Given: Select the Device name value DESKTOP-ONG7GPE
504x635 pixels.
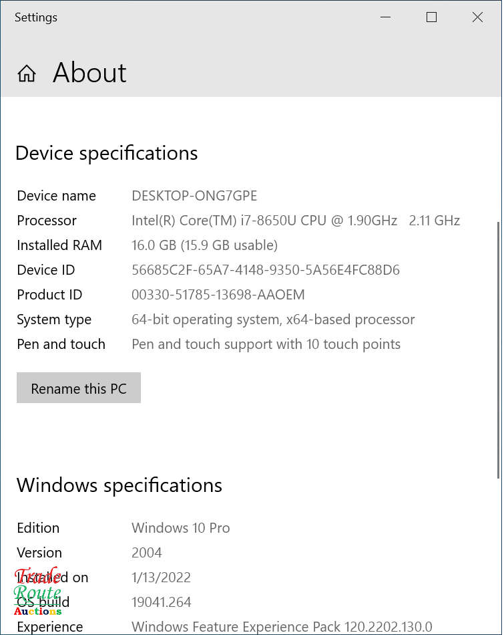Looking at the screenshot, I should pos(194,196).
